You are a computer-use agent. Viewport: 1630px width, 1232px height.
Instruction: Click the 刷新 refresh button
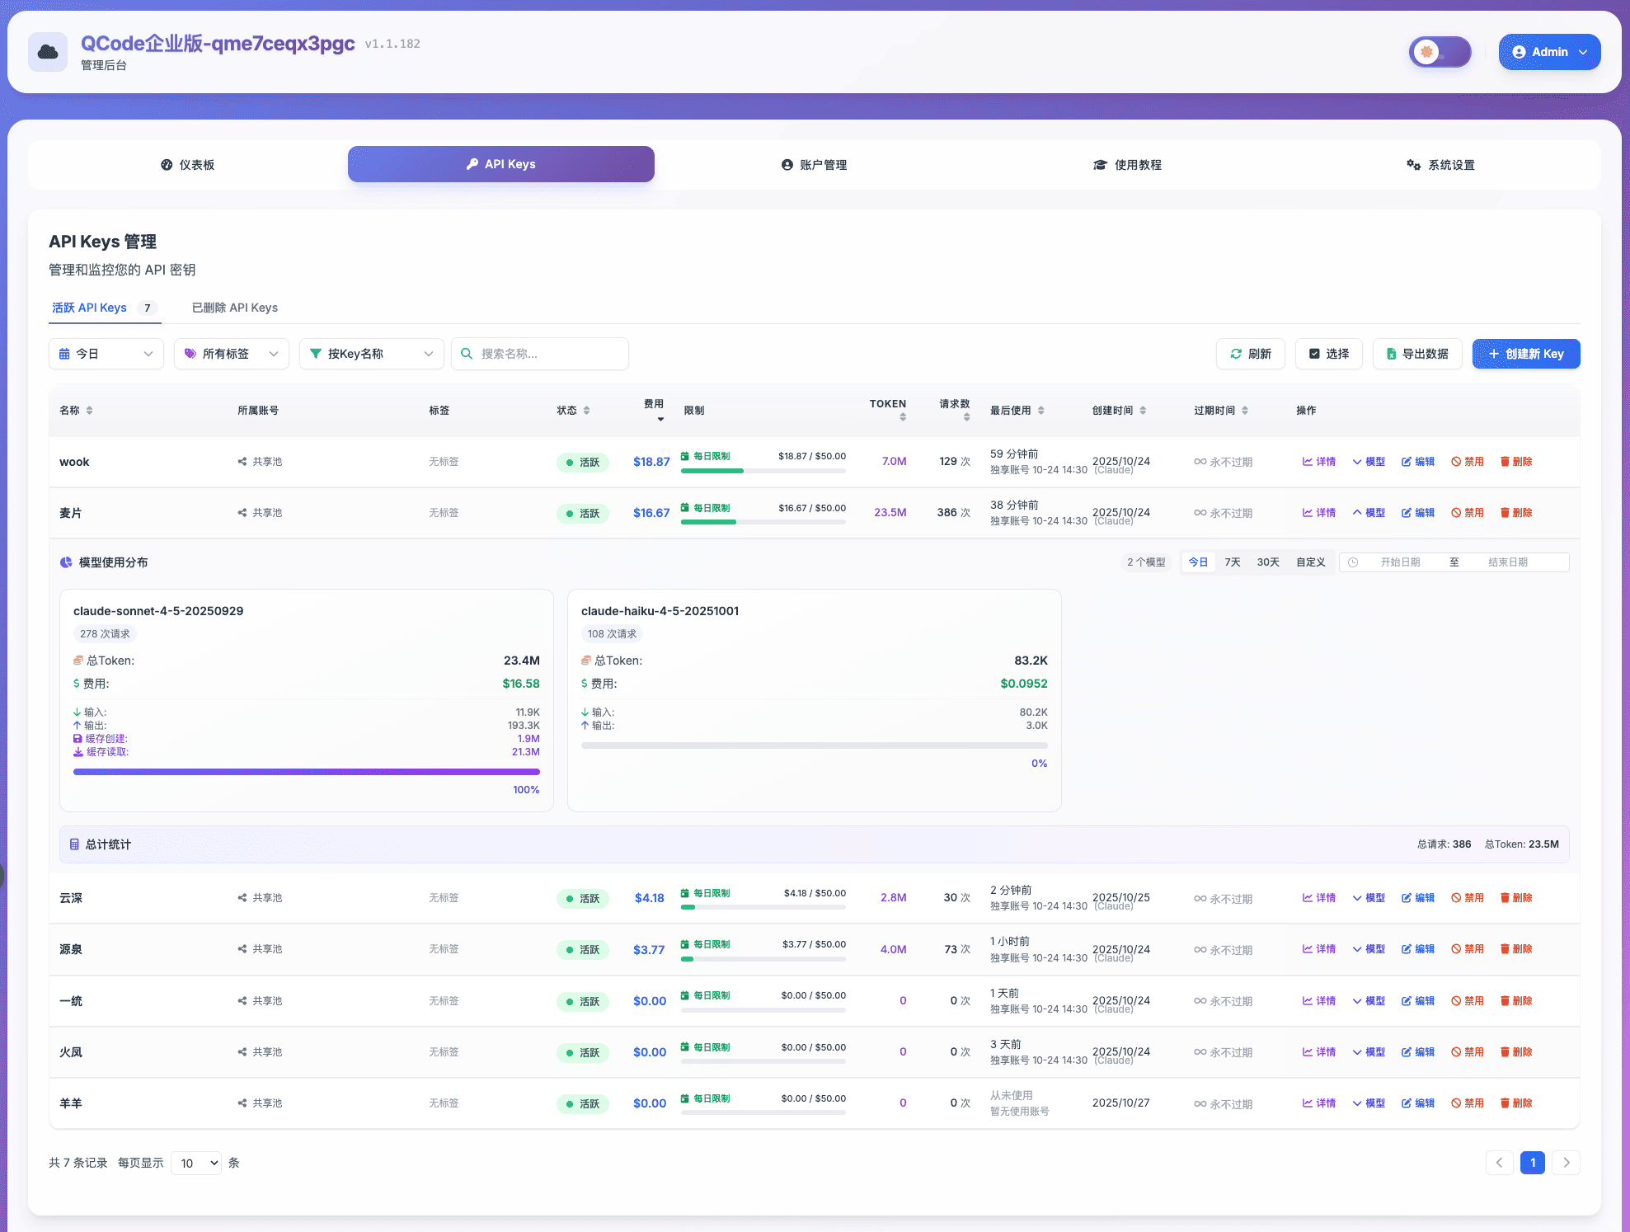[x=1250, y=354]
